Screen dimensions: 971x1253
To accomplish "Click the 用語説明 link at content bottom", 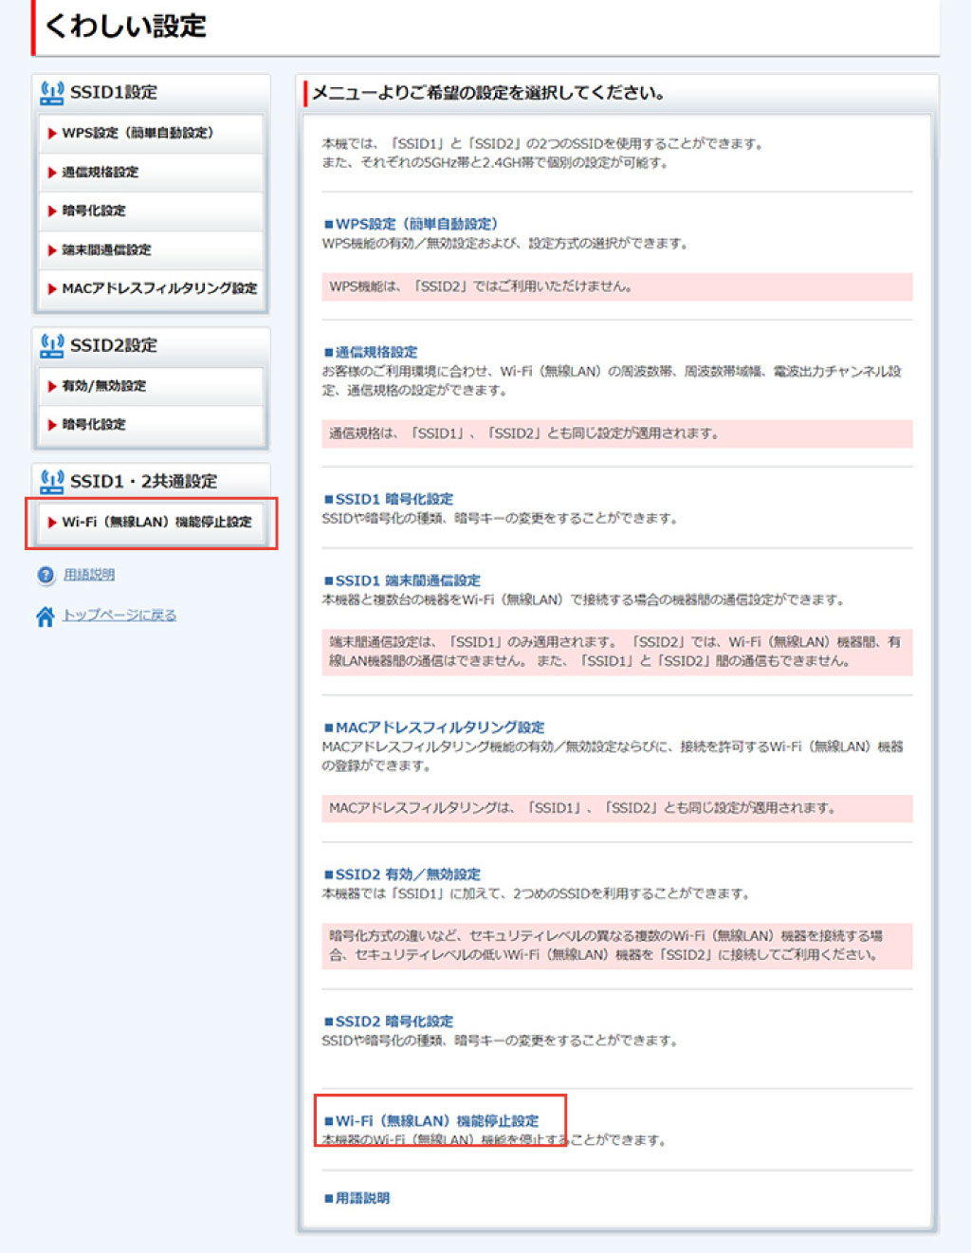I will pyautogui.click(x=362, y=1199).
